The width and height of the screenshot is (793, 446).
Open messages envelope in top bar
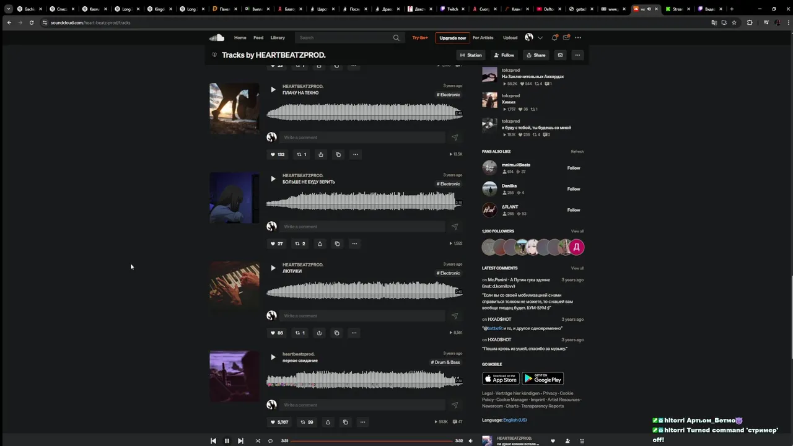point(566,38)
